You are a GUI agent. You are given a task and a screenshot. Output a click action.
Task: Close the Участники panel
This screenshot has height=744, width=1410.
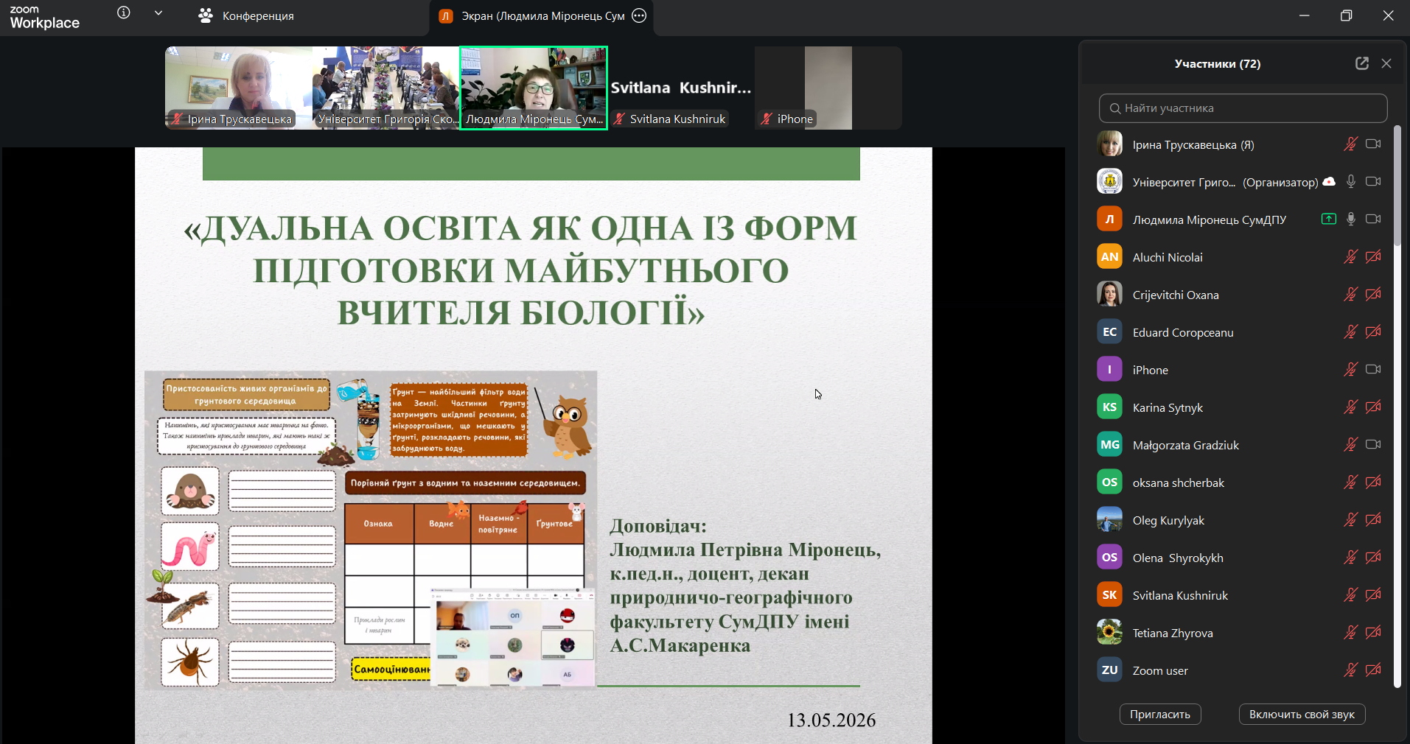(1386, 63)
